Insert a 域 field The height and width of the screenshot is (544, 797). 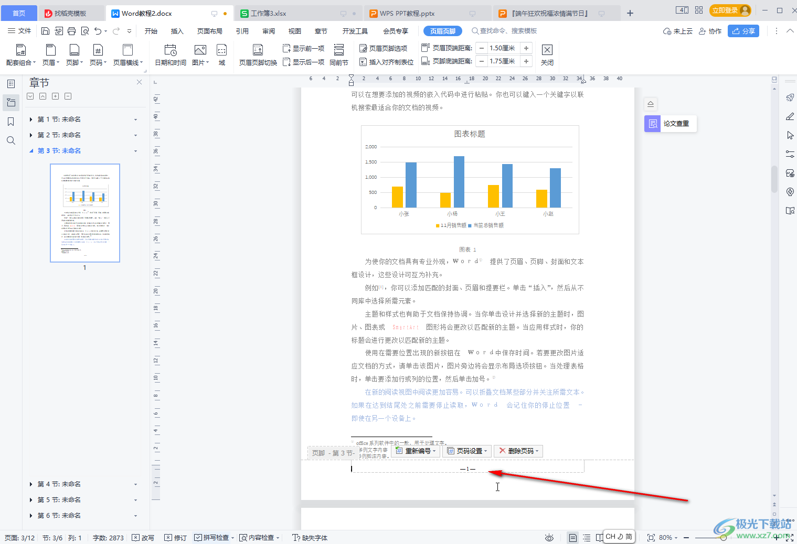click(x=222, y=55)
